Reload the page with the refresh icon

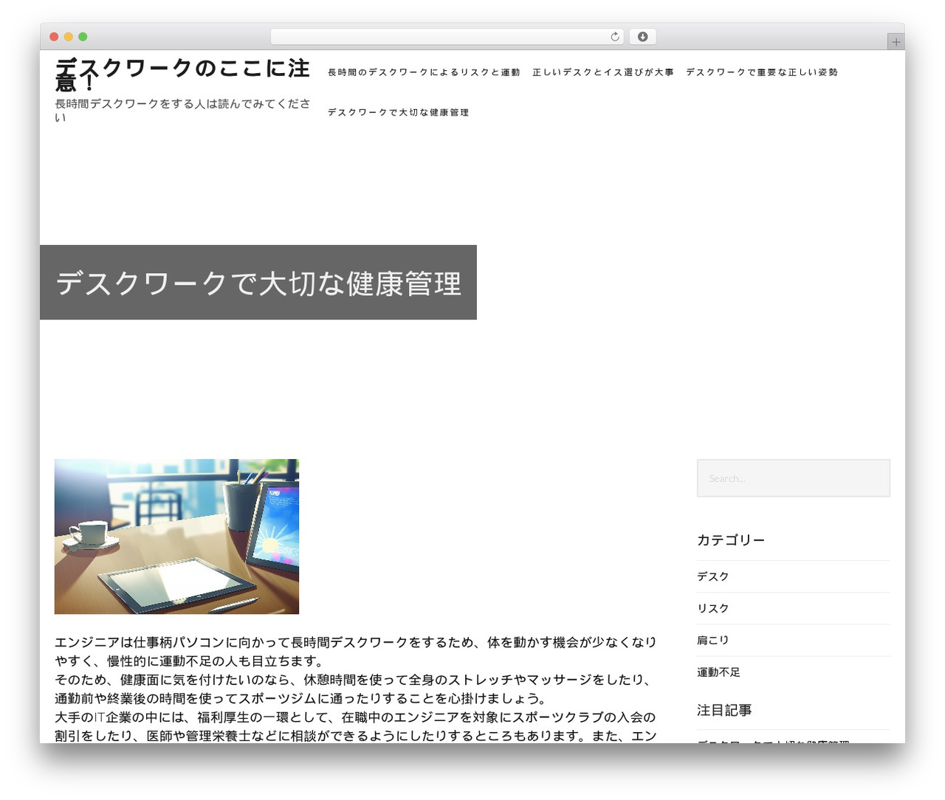pyautogui.click(x=615, y=37)
